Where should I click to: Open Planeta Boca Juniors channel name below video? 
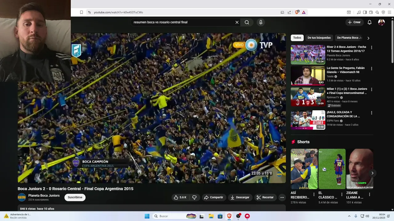point(44,196)
